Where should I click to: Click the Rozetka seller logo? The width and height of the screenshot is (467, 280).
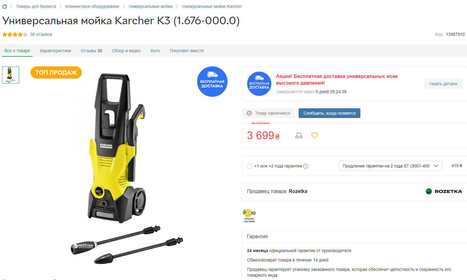[x=444, y=191]
